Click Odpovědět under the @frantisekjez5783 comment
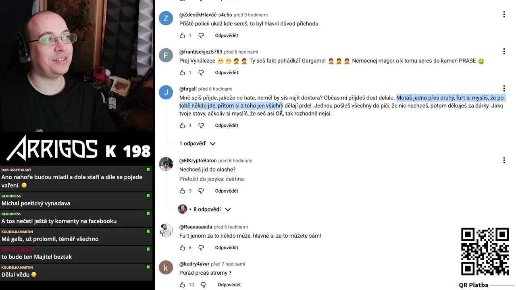516x290 pixels. click(x=227, y=72)
